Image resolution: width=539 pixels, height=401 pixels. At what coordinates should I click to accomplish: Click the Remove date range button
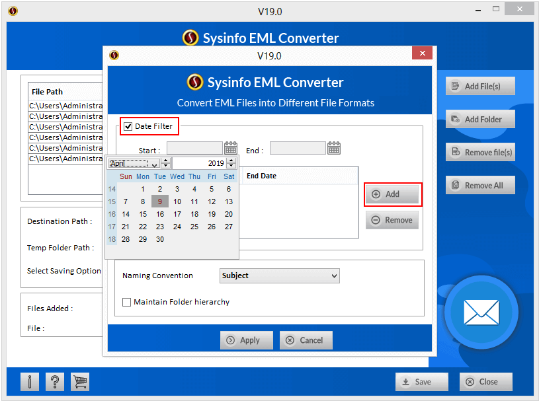click(x=392, y=220)
